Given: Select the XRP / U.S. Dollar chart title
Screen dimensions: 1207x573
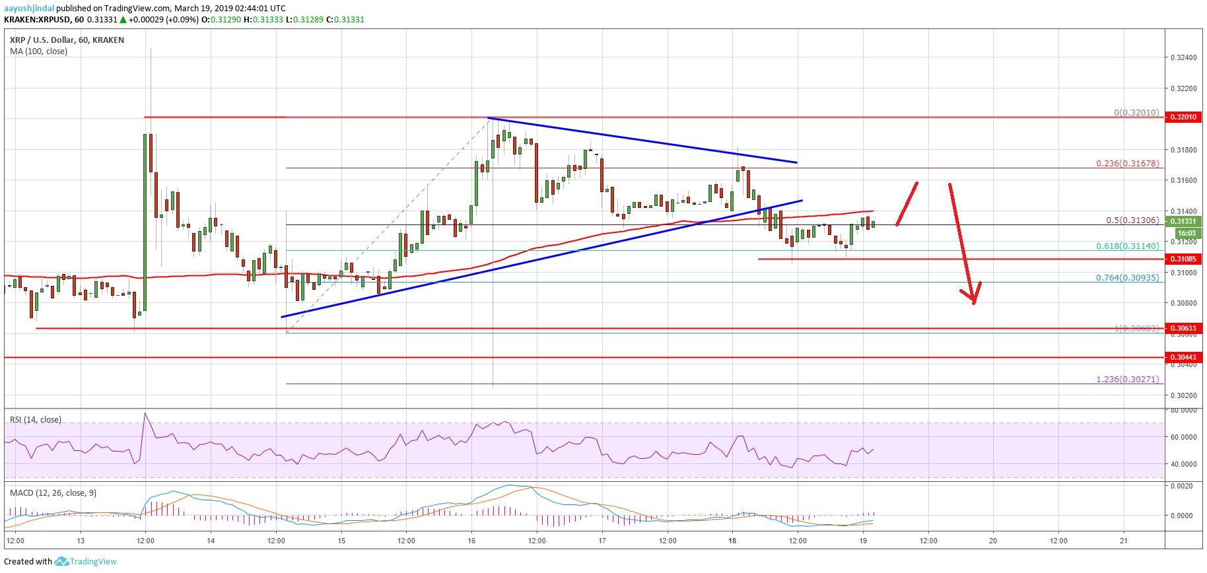Looking at the screenshot, I should pyautogui.click(x=67, y=40).
